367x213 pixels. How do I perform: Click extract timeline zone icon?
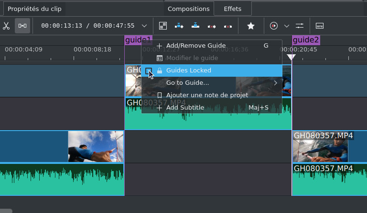(x=212, y=26)
